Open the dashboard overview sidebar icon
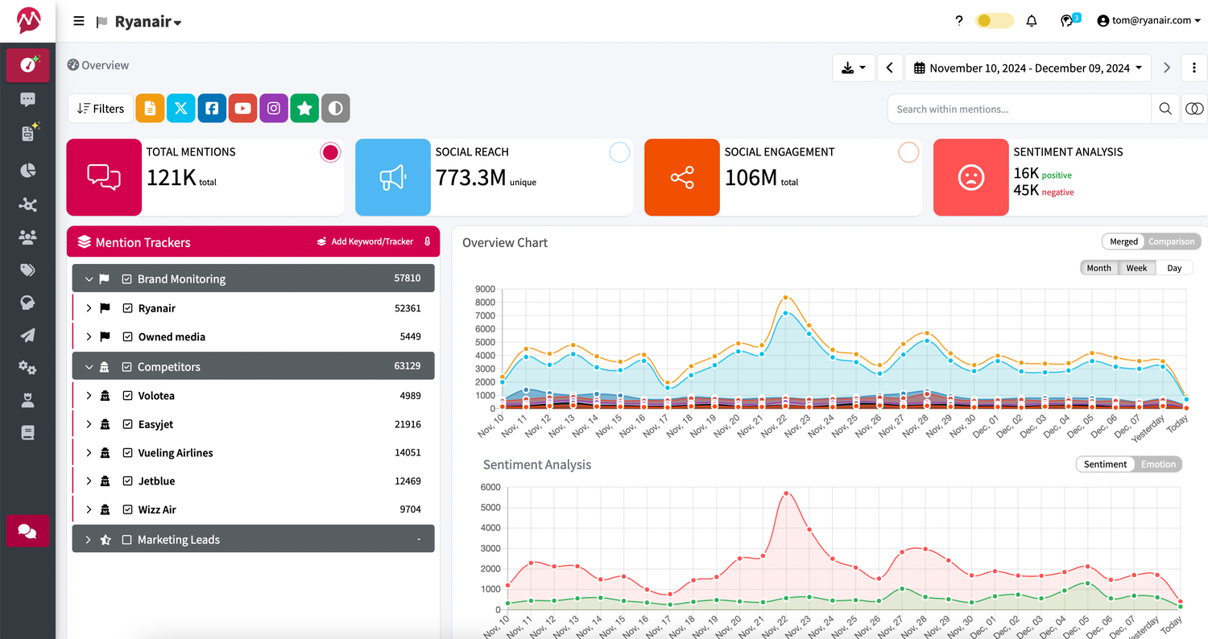This screenshot has width=1208, height=639. point(28,65)
